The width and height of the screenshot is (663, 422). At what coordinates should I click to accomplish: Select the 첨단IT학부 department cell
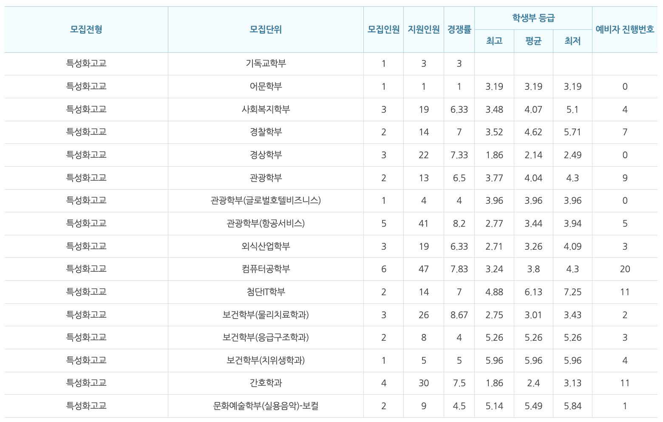pos(266,292)
